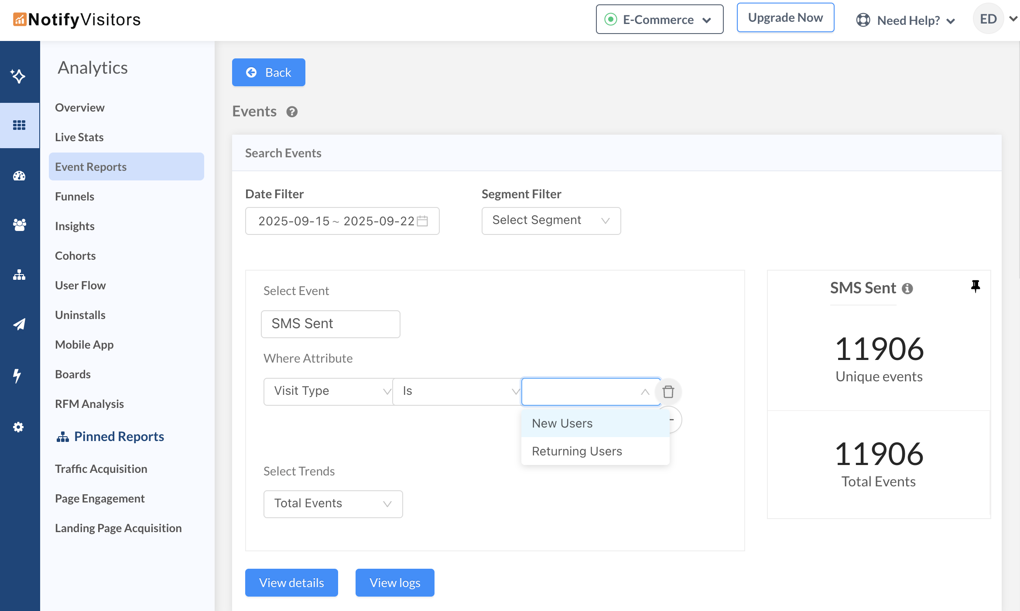Viewport: 1020px width, 611px height.
Task: Click the lightning bolt sidebar icon
Action: [x=17, y=375]
